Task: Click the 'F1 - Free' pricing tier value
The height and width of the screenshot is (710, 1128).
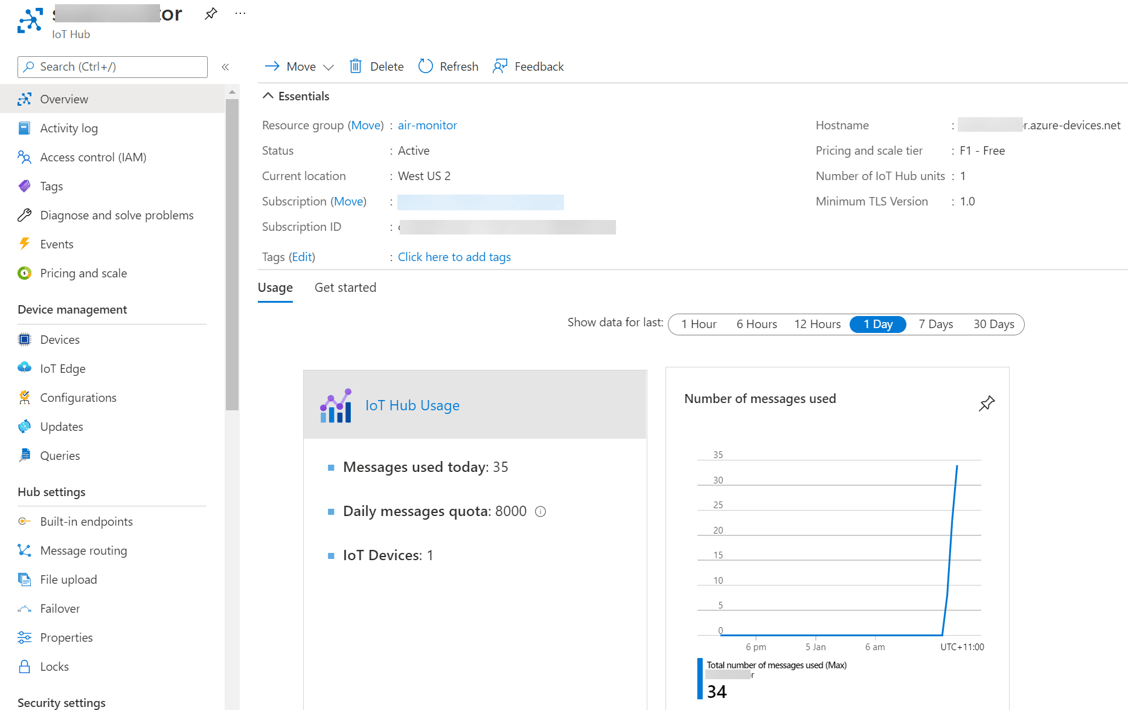Action: pos(982,150)
